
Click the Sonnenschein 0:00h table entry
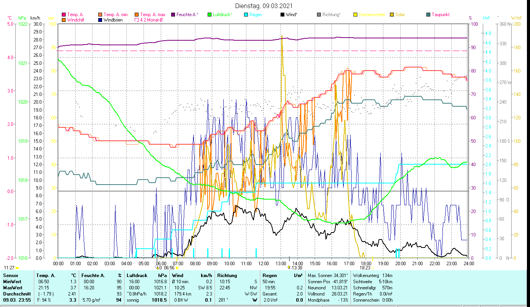tap(372, 300)
